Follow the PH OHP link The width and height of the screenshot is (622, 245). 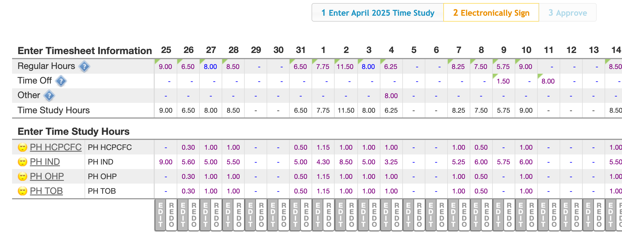pos(47,176)
